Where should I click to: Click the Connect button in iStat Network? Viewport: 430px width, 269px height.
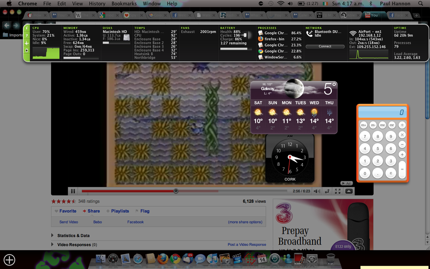pyautogui.click(x=325, y=46)
